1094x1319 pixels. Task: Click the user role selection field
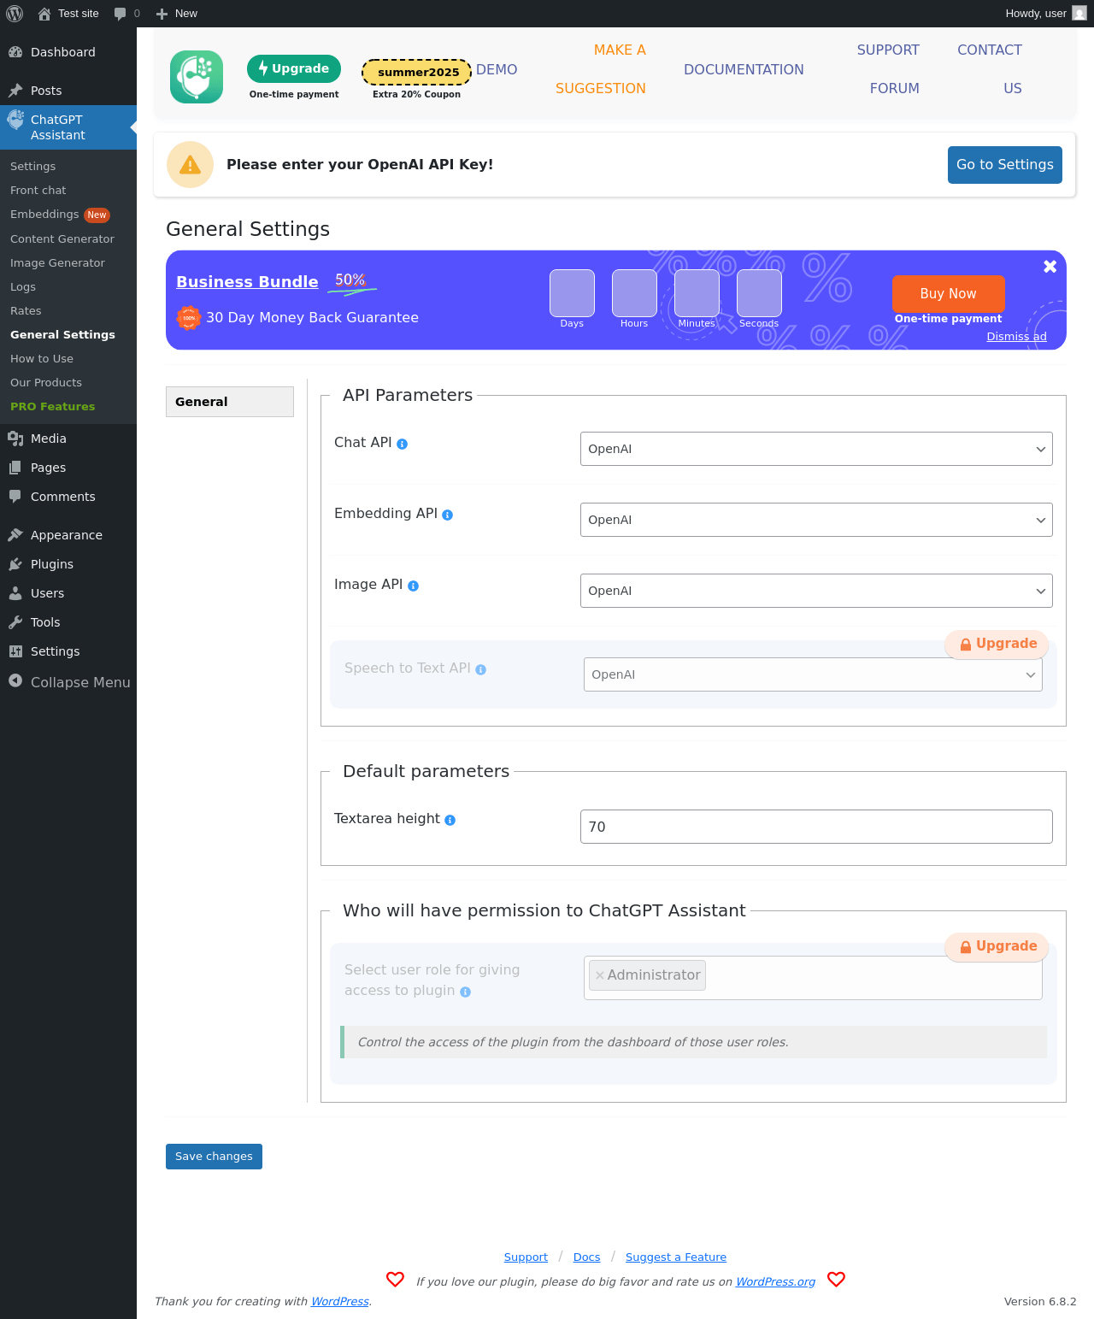coord(813,978)
